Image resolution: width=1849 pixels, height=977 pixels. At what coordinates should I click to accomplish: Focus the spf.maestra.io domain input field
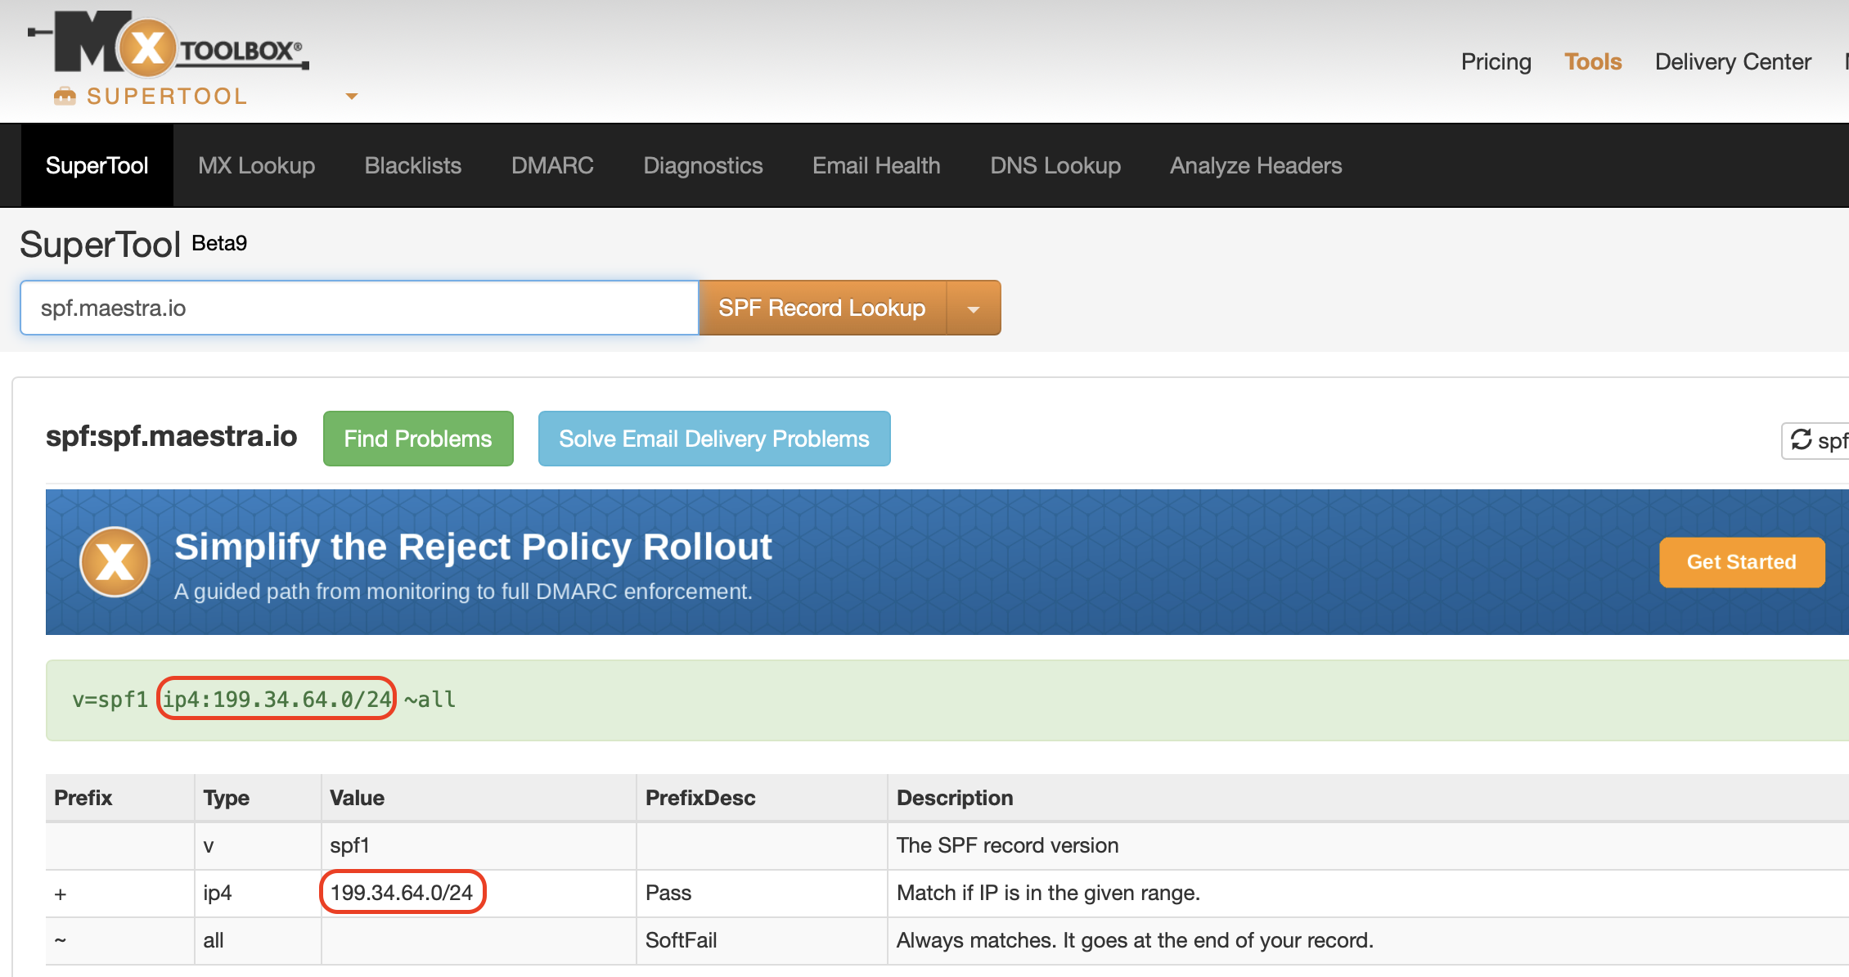(359, 308)
